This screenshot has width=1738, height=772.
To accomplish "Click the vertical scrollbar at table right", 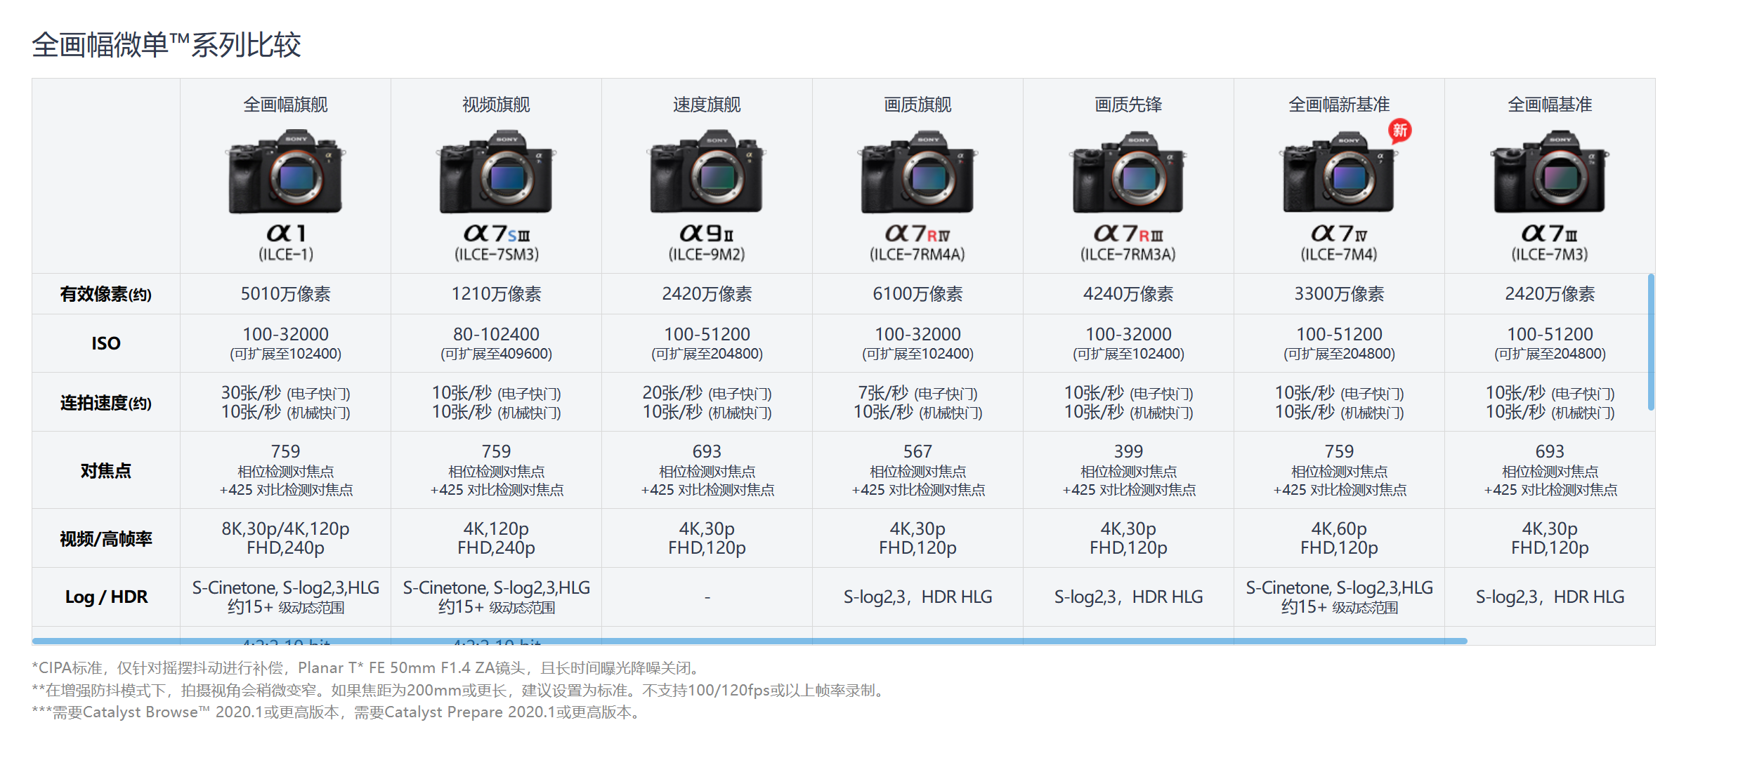I will [x=1651, y=342].
